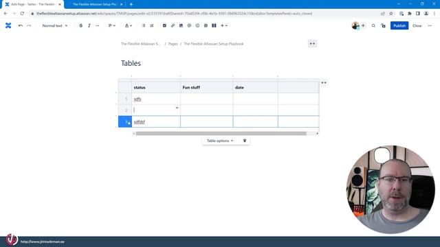Screen dimensions: 440x247
Task: Open the insert plus menu
Action: (x=224, y=25)
